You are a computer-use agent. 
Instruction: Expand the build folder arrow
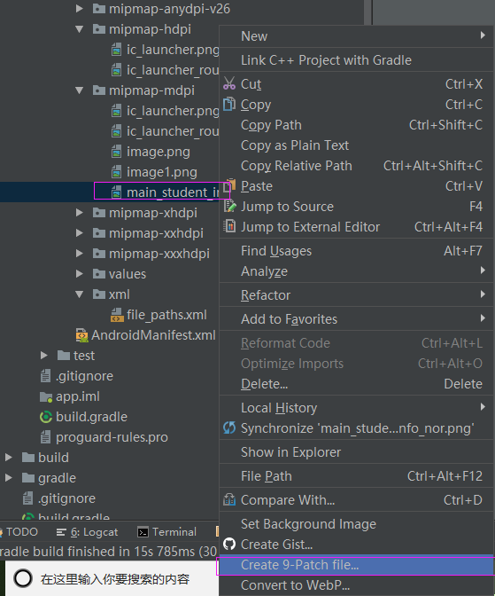tap(8, 458)
